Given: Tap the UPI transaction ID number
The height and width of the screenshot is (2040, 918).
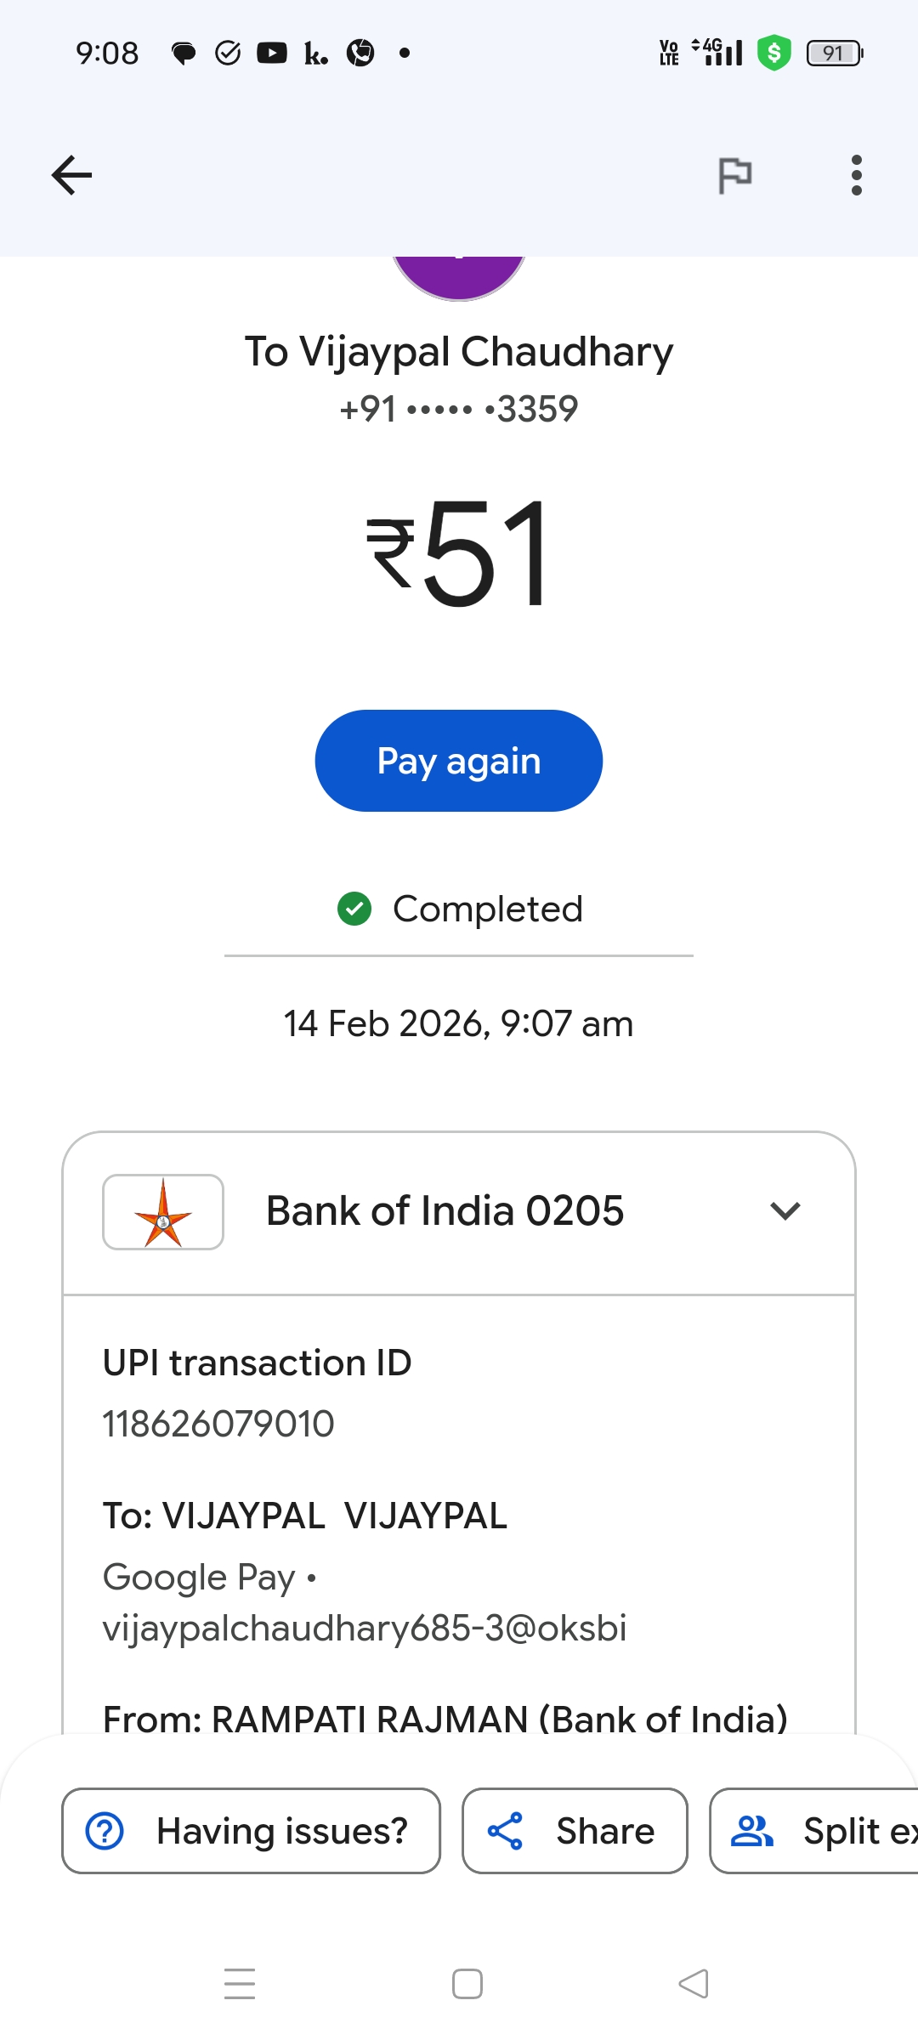Looking at the screenshot, I should (218, 1424).
